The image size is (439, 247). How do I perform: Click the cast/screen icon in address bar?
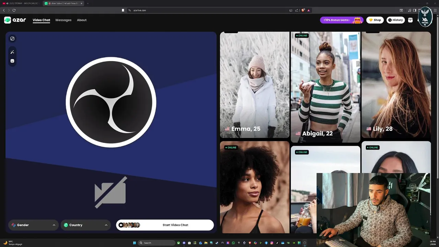click(291, 10)
